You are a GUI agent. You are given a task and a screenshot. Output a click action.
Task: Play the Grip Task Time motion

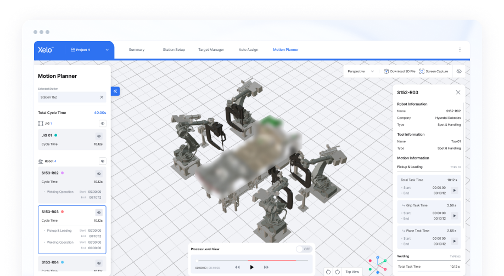pyautogui.click(x=453, y=216)
